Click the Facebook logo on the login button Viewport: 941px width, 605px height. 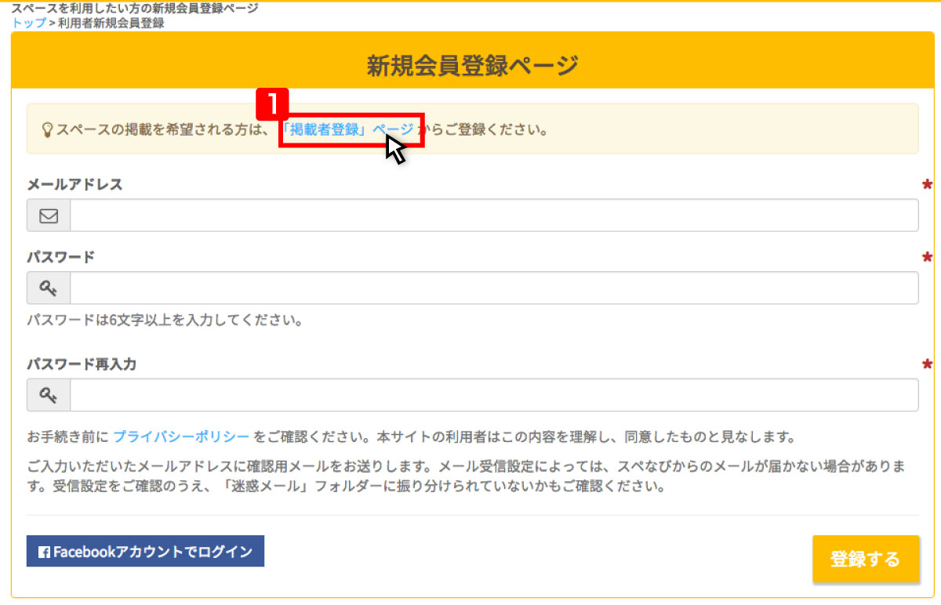45,552
